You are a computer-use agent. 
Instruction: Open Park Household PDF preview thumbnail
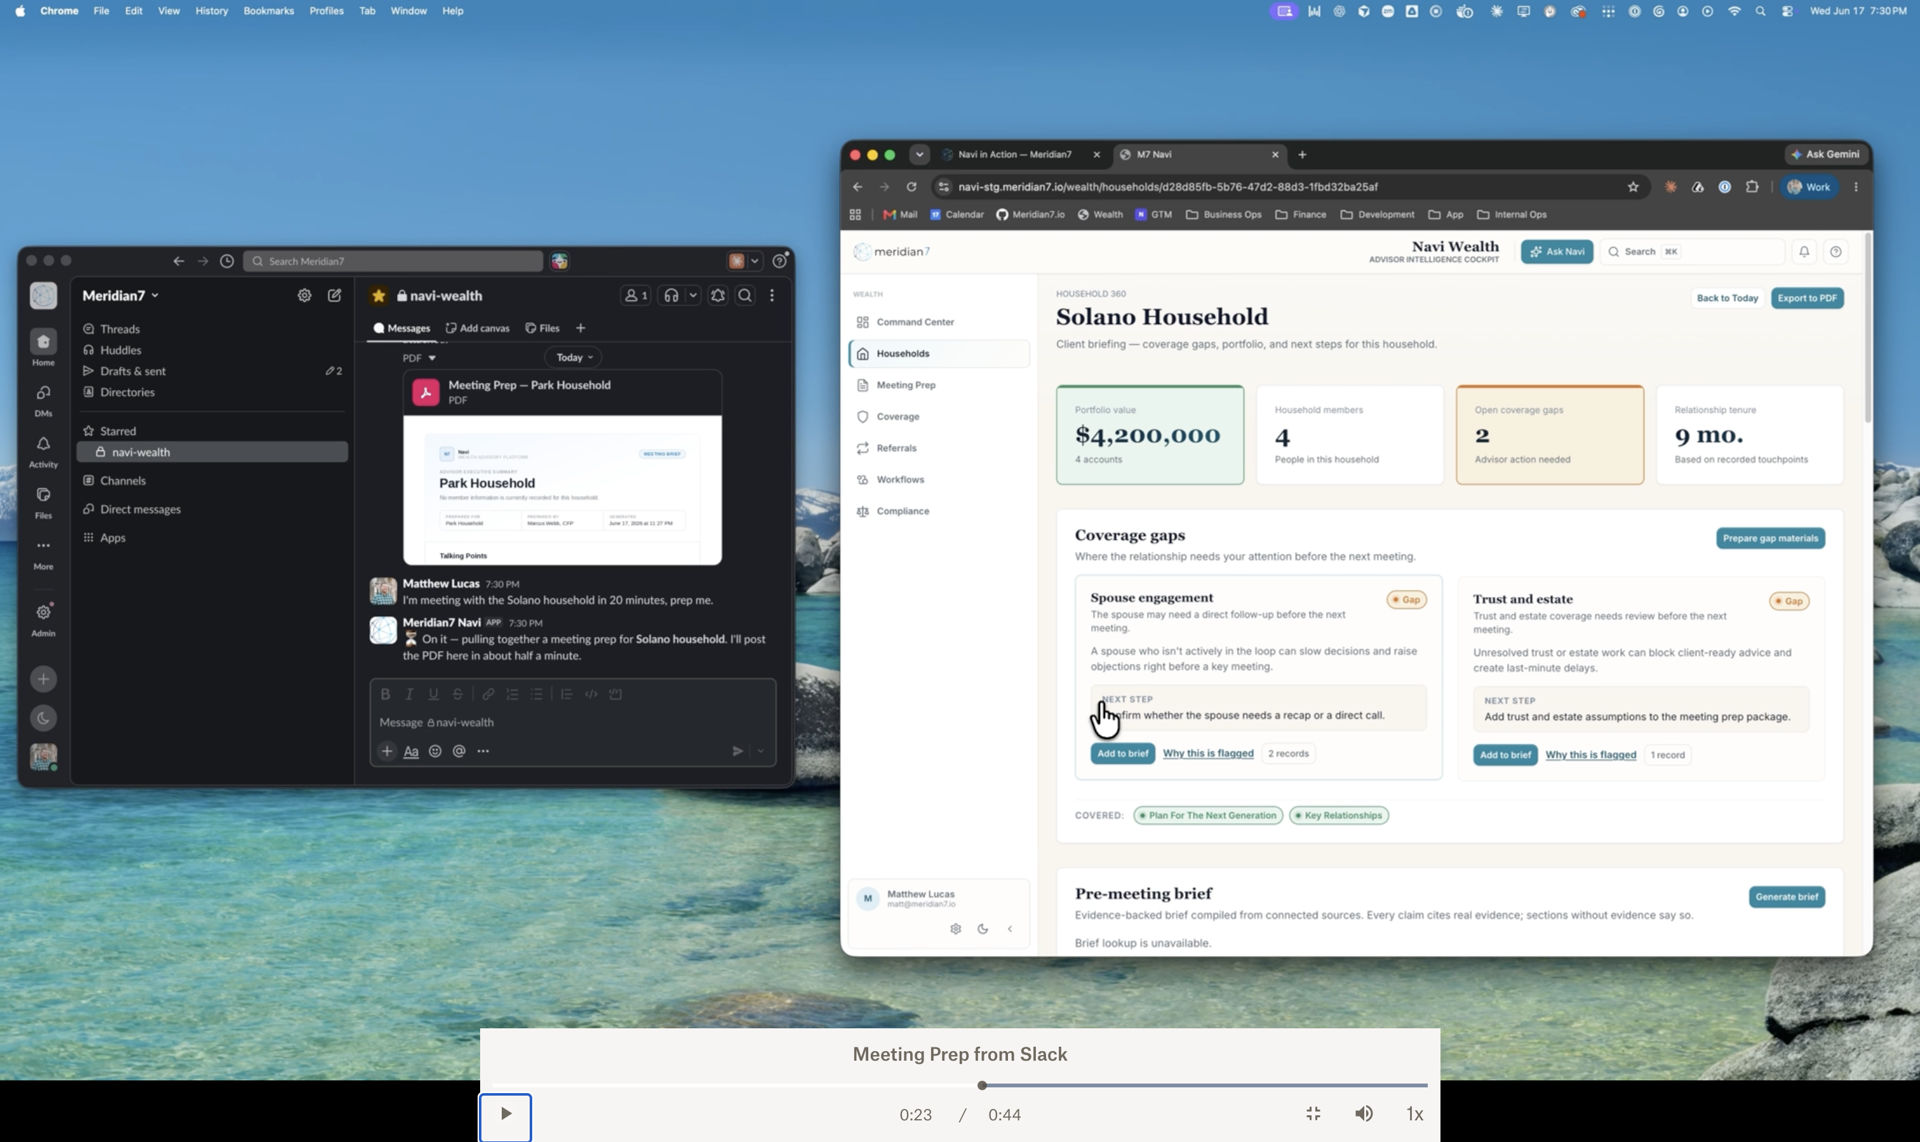[563, 490]
